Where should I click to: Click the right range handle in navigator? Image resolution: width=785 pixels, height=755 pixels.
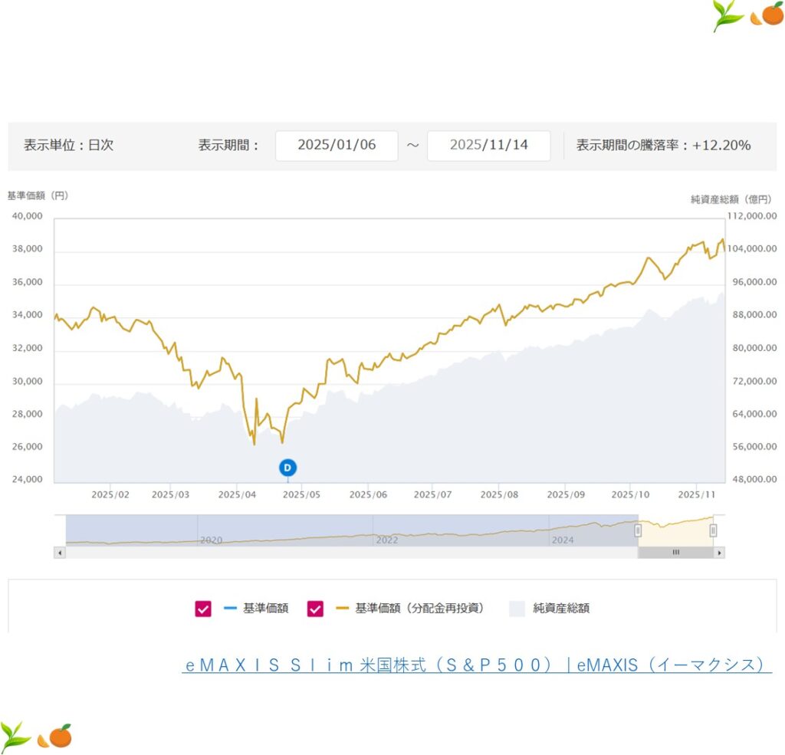(x=713, y=530)
